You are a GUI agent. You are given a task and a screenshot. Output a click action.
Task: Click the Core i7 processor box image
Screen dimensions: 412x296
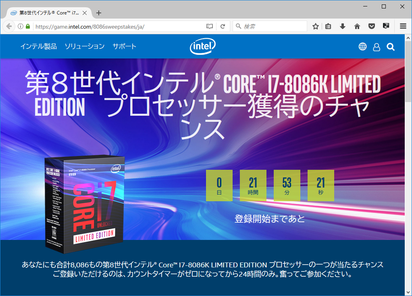pos(85,204)
